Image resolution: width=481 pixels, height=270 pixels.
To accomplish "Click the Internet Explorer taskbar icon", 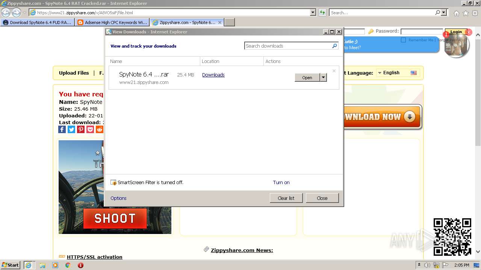I will pyautogui.click(x=28, y=265).
